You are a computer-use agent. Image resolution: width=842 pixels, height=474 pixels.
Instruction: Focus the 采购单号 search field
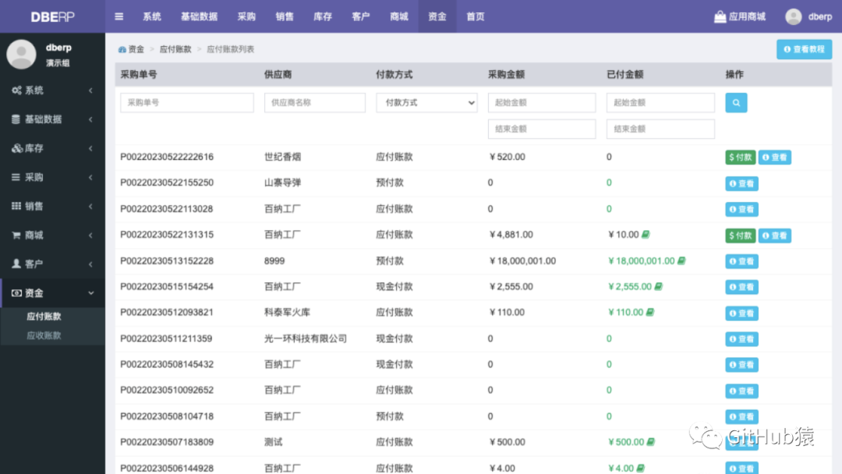187,103
